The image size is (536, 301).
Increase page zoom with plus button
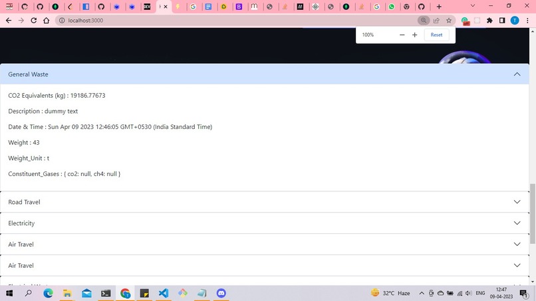point(415,35)
